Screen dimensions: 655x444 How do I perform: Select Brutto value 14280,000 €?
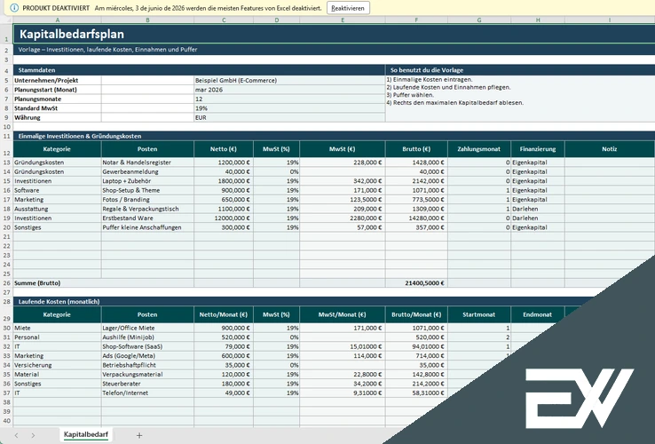[416, 218]
